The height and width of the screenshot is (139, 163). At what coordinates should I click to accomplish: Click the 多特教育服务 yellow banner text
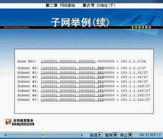coord(141,28)
